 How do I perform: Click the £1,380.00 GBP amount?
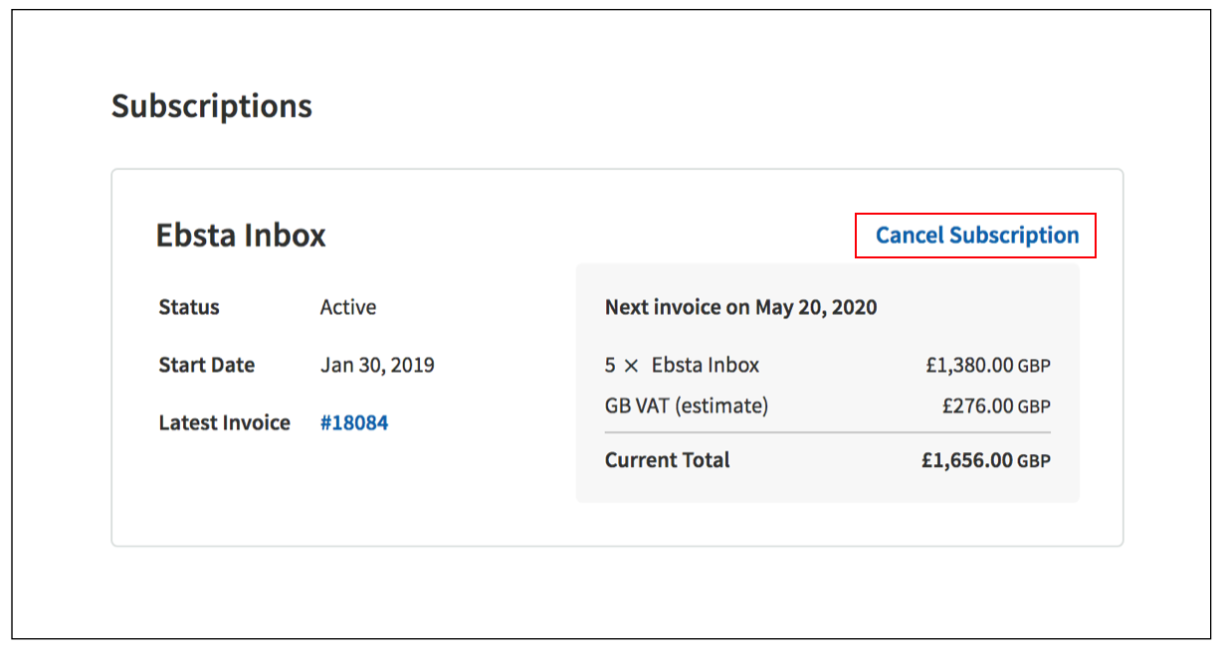point(987,366)
